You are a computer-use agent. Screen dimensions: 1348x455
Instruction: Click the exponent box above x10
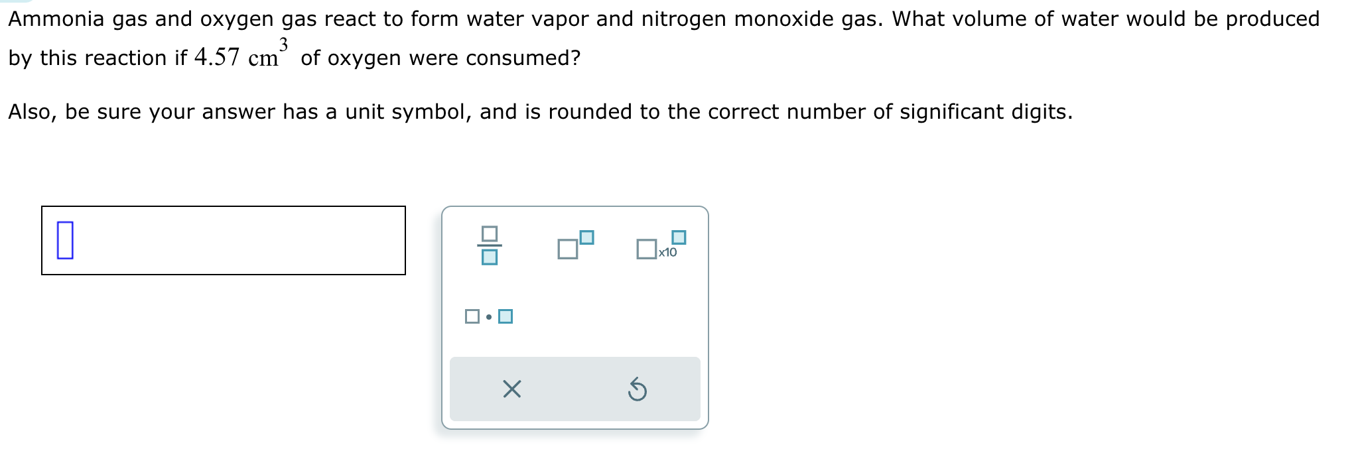coord(678,236)
